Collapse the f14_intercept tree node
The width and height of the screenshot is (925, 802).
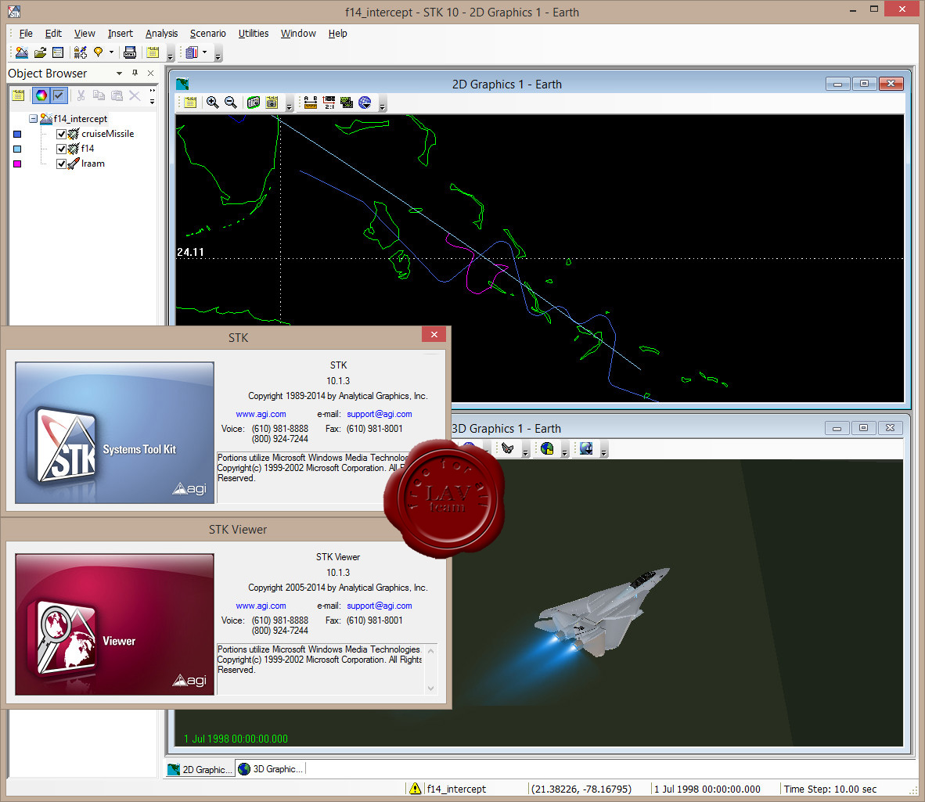pos(33,118)
